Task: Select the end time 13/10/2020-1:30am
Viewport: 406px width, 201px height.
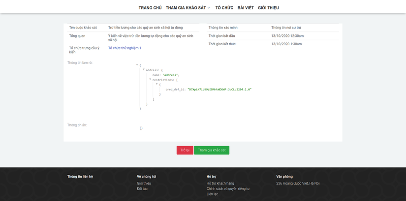Action: (286, 44)
